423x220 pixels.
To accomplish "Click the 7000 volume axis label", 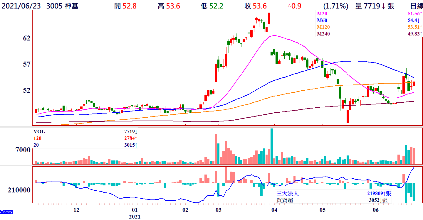I will [x=23, y=150].
